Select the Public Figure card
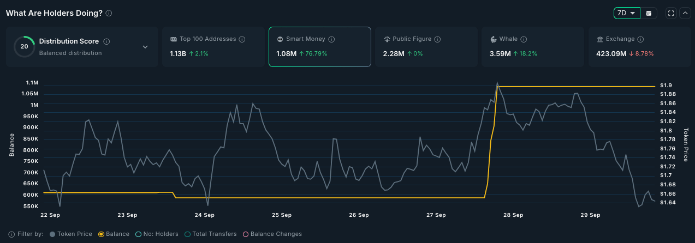The width and height of the screenshot is (695, 243). pyautogui.click(x=426, y=47)
